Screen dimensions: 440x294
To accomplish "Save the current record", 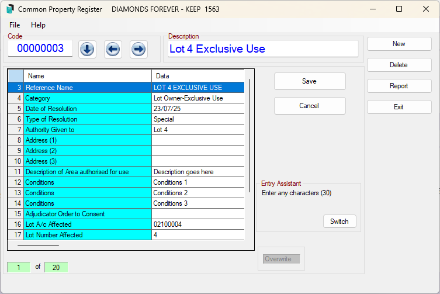I will (x=310, y=81).
